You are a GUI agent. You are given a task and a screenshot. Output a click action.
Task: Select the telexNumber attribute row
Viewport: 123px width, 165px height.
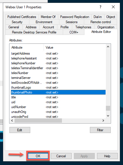click(58, 73)
